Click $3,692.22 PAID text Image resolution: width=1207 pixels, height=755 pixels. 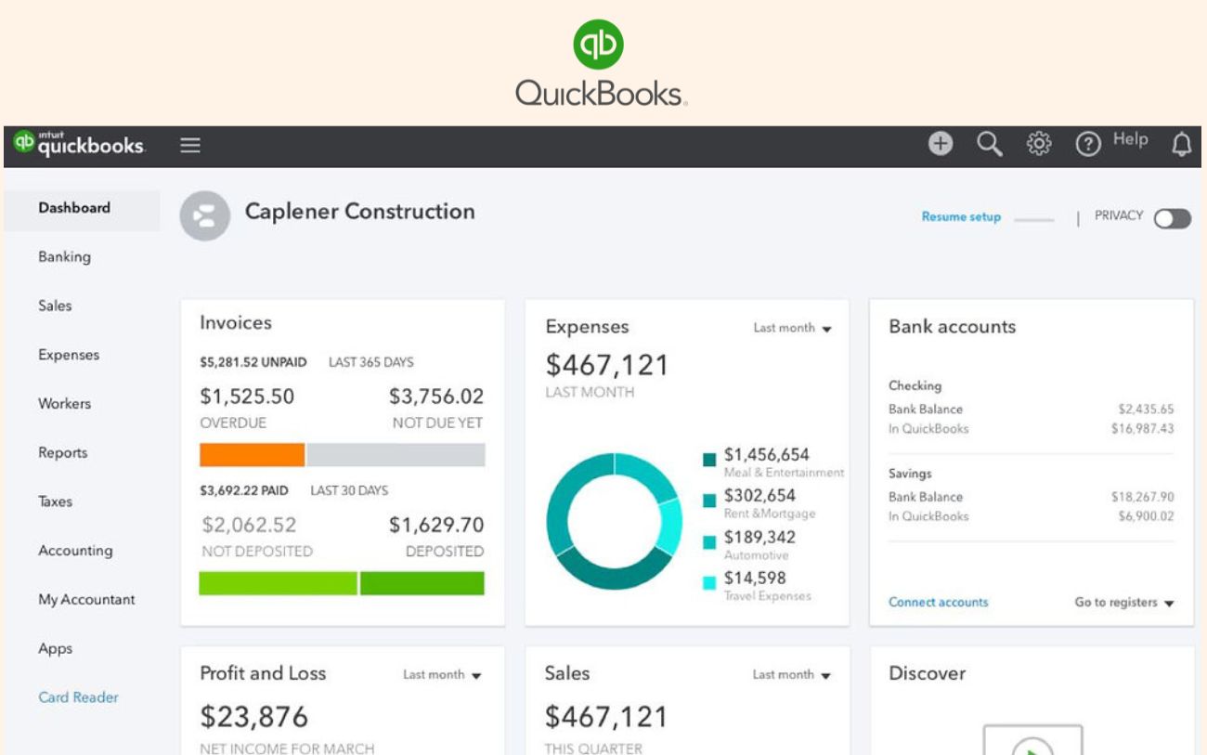click(x=244, y=490)
